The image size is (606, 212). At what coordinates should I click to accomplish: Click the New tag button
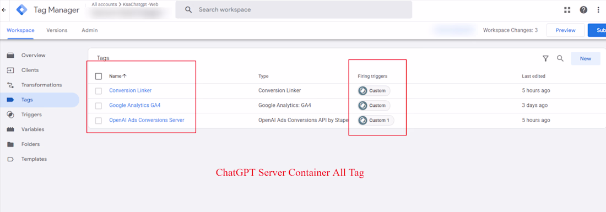(586, 58)
